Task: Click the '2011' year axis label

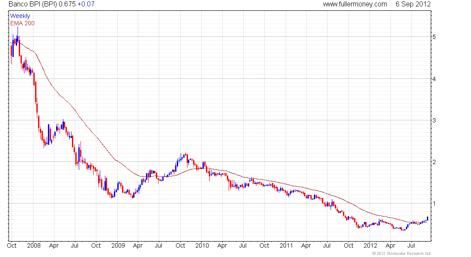Action: coord(286,245)
